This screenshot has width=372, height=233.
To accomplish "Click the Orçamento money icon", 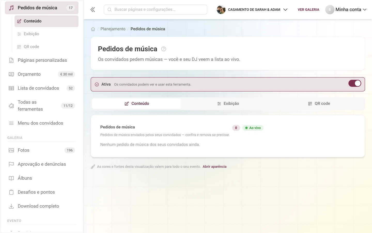I will coord(11,74).
